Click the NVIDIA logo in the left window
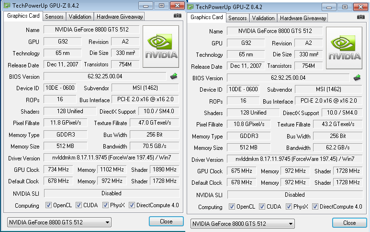This screenshot has width=370, height=232. [161, 46]
